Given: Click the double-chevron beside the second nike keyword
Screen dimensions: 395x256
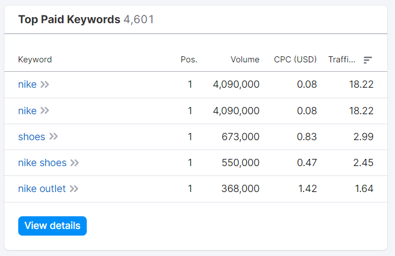Looking at the screenshot, I should (45, 111).
